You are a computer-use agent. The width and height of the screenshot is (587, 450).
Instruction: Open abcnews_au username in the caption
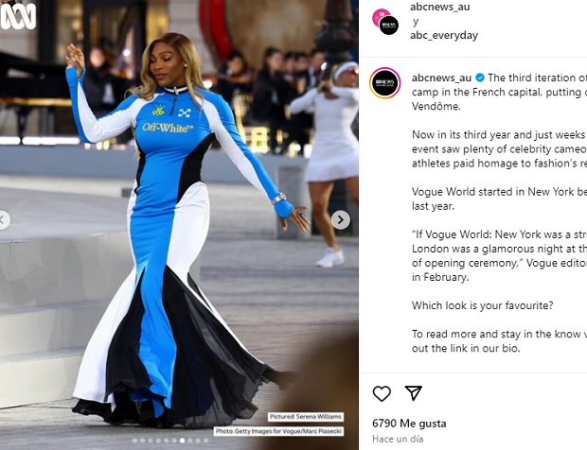pos(441,78)
